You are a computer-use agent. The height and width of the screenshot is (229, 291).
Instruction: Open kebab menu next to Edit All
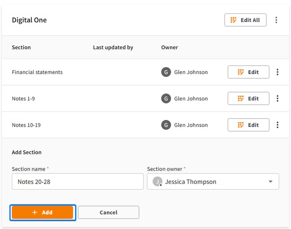(276, 20)
